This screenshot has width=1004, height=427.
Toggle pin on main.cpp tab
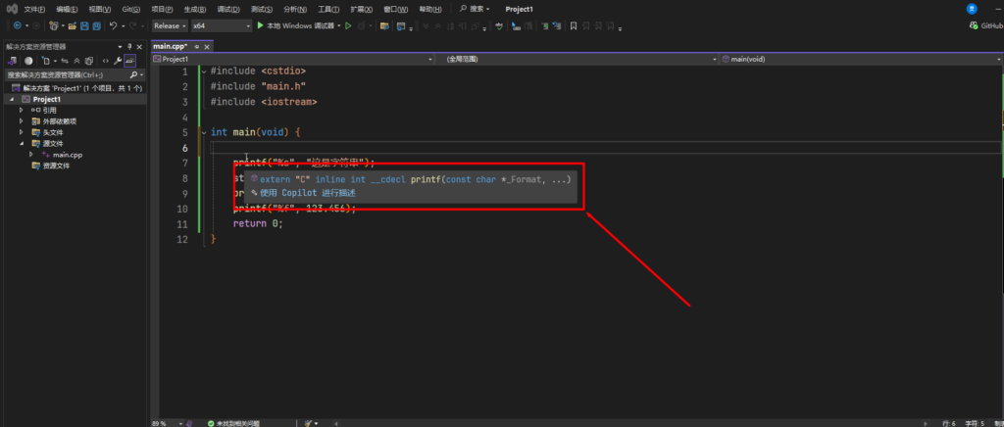tap(197, 46)
